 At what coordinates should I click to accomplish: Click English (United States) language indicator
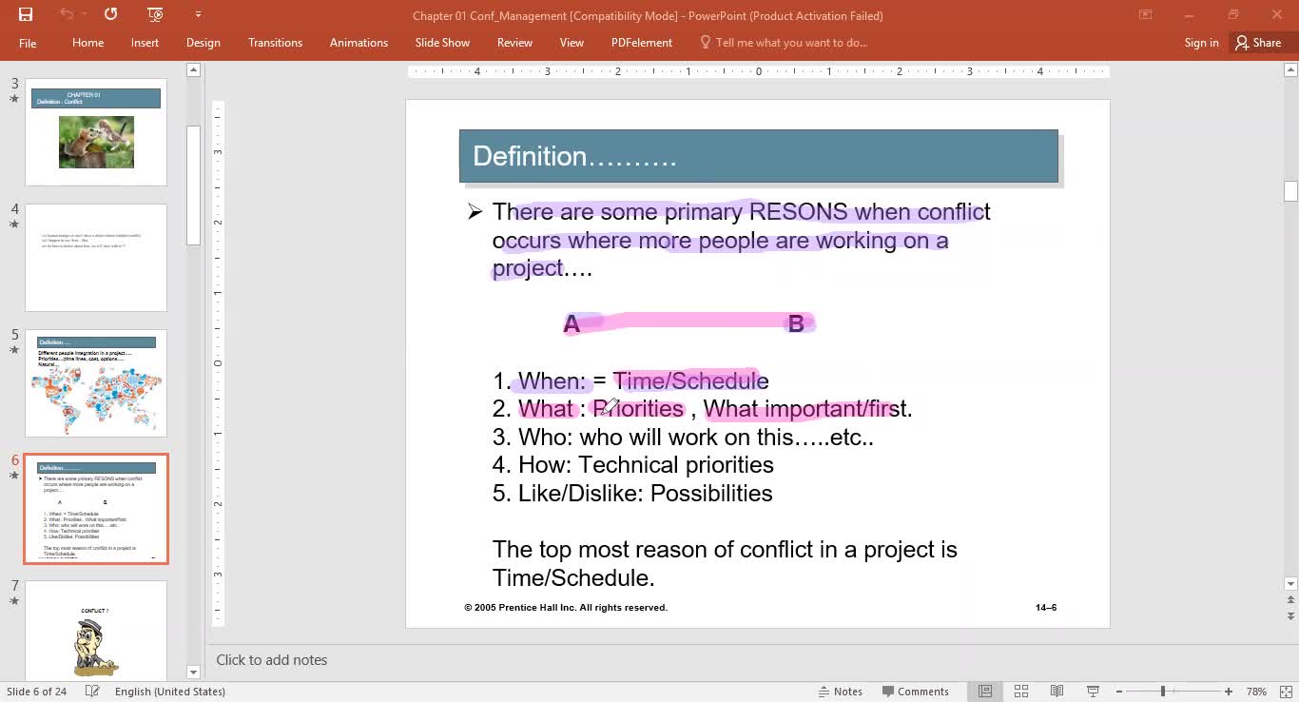[x=170, y=692]
